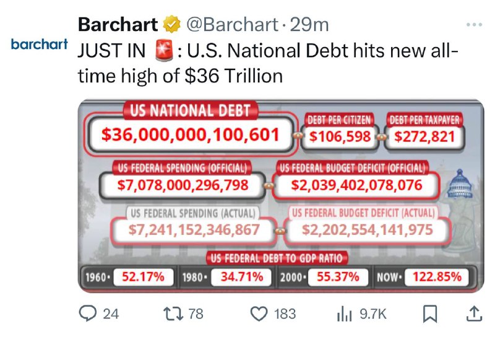
Task: Click the 24 replies count
Action: 111,314
